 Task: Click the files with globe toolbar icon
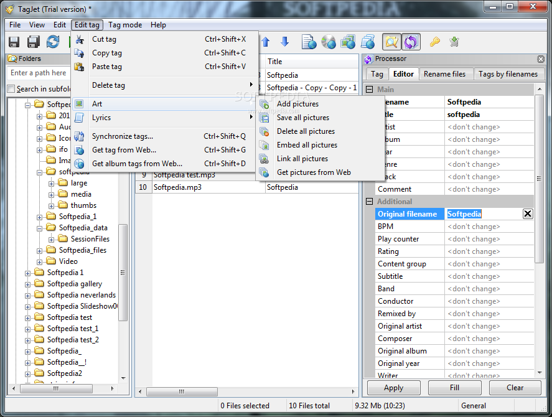tap(368, 42)
